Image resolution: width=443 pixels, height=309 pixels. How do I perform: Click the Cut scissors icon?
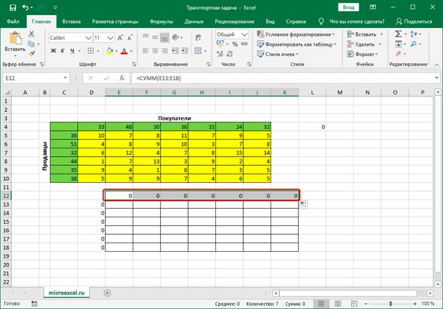31,34
